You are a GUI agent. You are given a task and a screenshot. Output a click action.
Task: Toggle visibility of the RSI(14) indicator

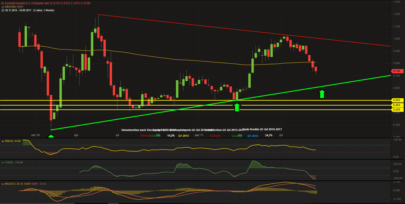pyautogui.click(x=3, y=141)
